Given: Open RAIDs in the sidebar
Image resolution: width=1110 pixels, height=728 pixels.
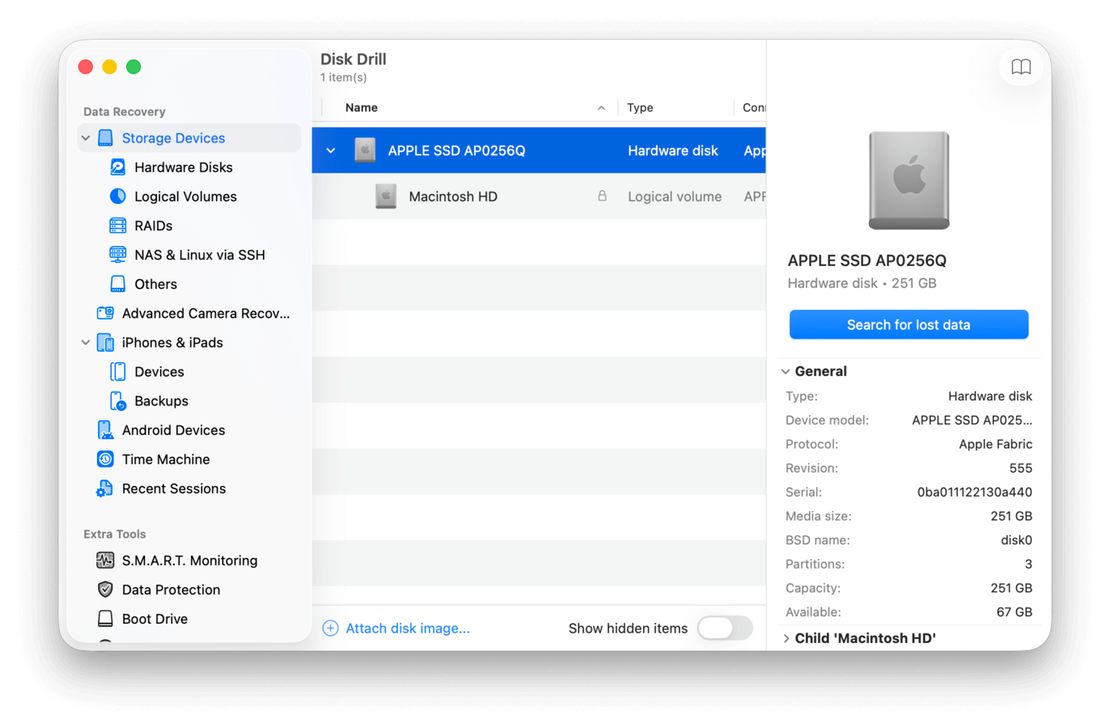Looking at the screenshot, I should point(154,226).
